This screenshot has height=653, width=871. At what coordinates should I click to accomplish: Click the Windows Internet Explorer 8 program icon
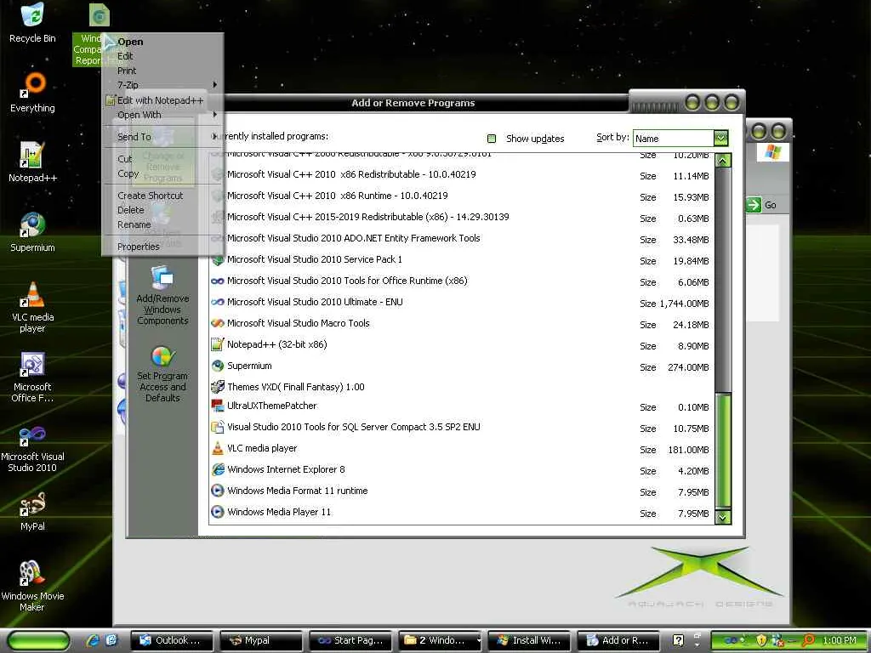pos(217,469)
